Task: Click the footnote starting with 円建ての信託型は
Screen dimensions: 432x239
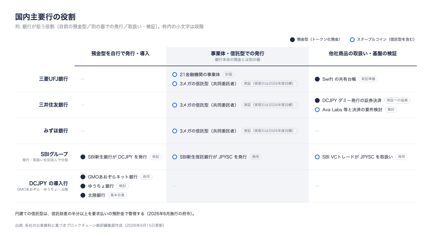Action: click(106, 214)
